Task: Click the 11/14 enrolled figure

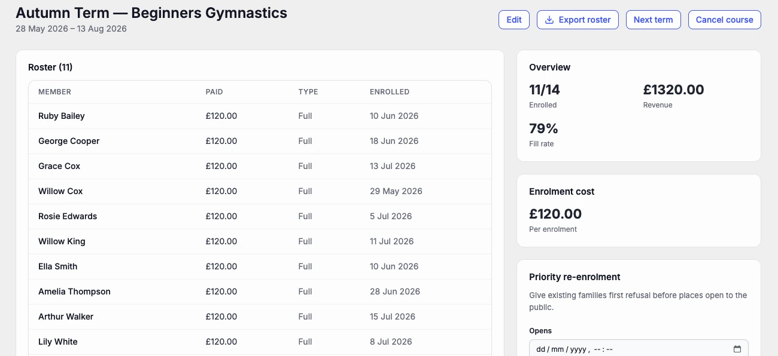Action: pos(545,90)
